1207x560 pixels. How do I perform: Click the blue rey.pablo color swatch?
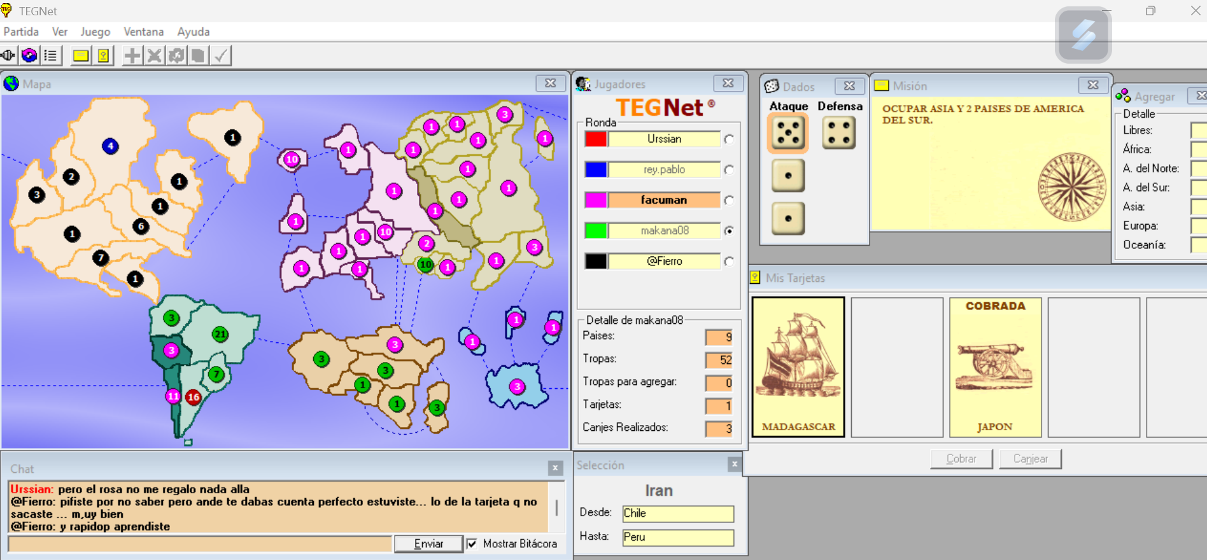[596, 169]
